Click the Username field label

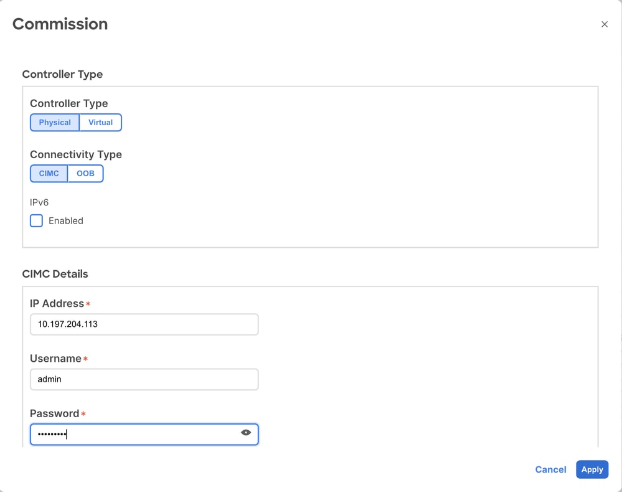[x=55, y=359]
